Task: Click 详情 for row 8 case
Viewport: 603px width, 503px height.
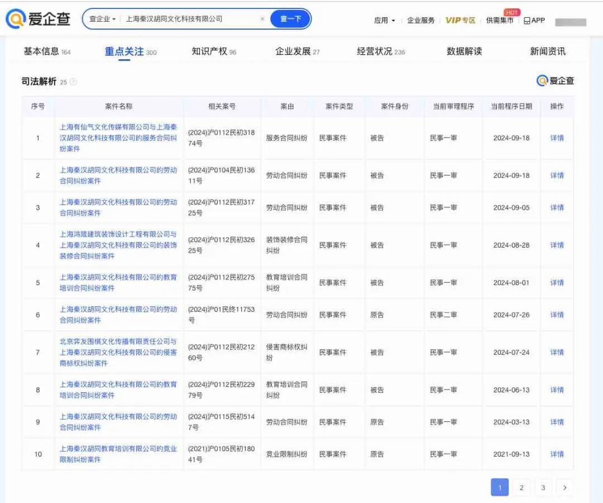Action: click(x=557, y=390)
